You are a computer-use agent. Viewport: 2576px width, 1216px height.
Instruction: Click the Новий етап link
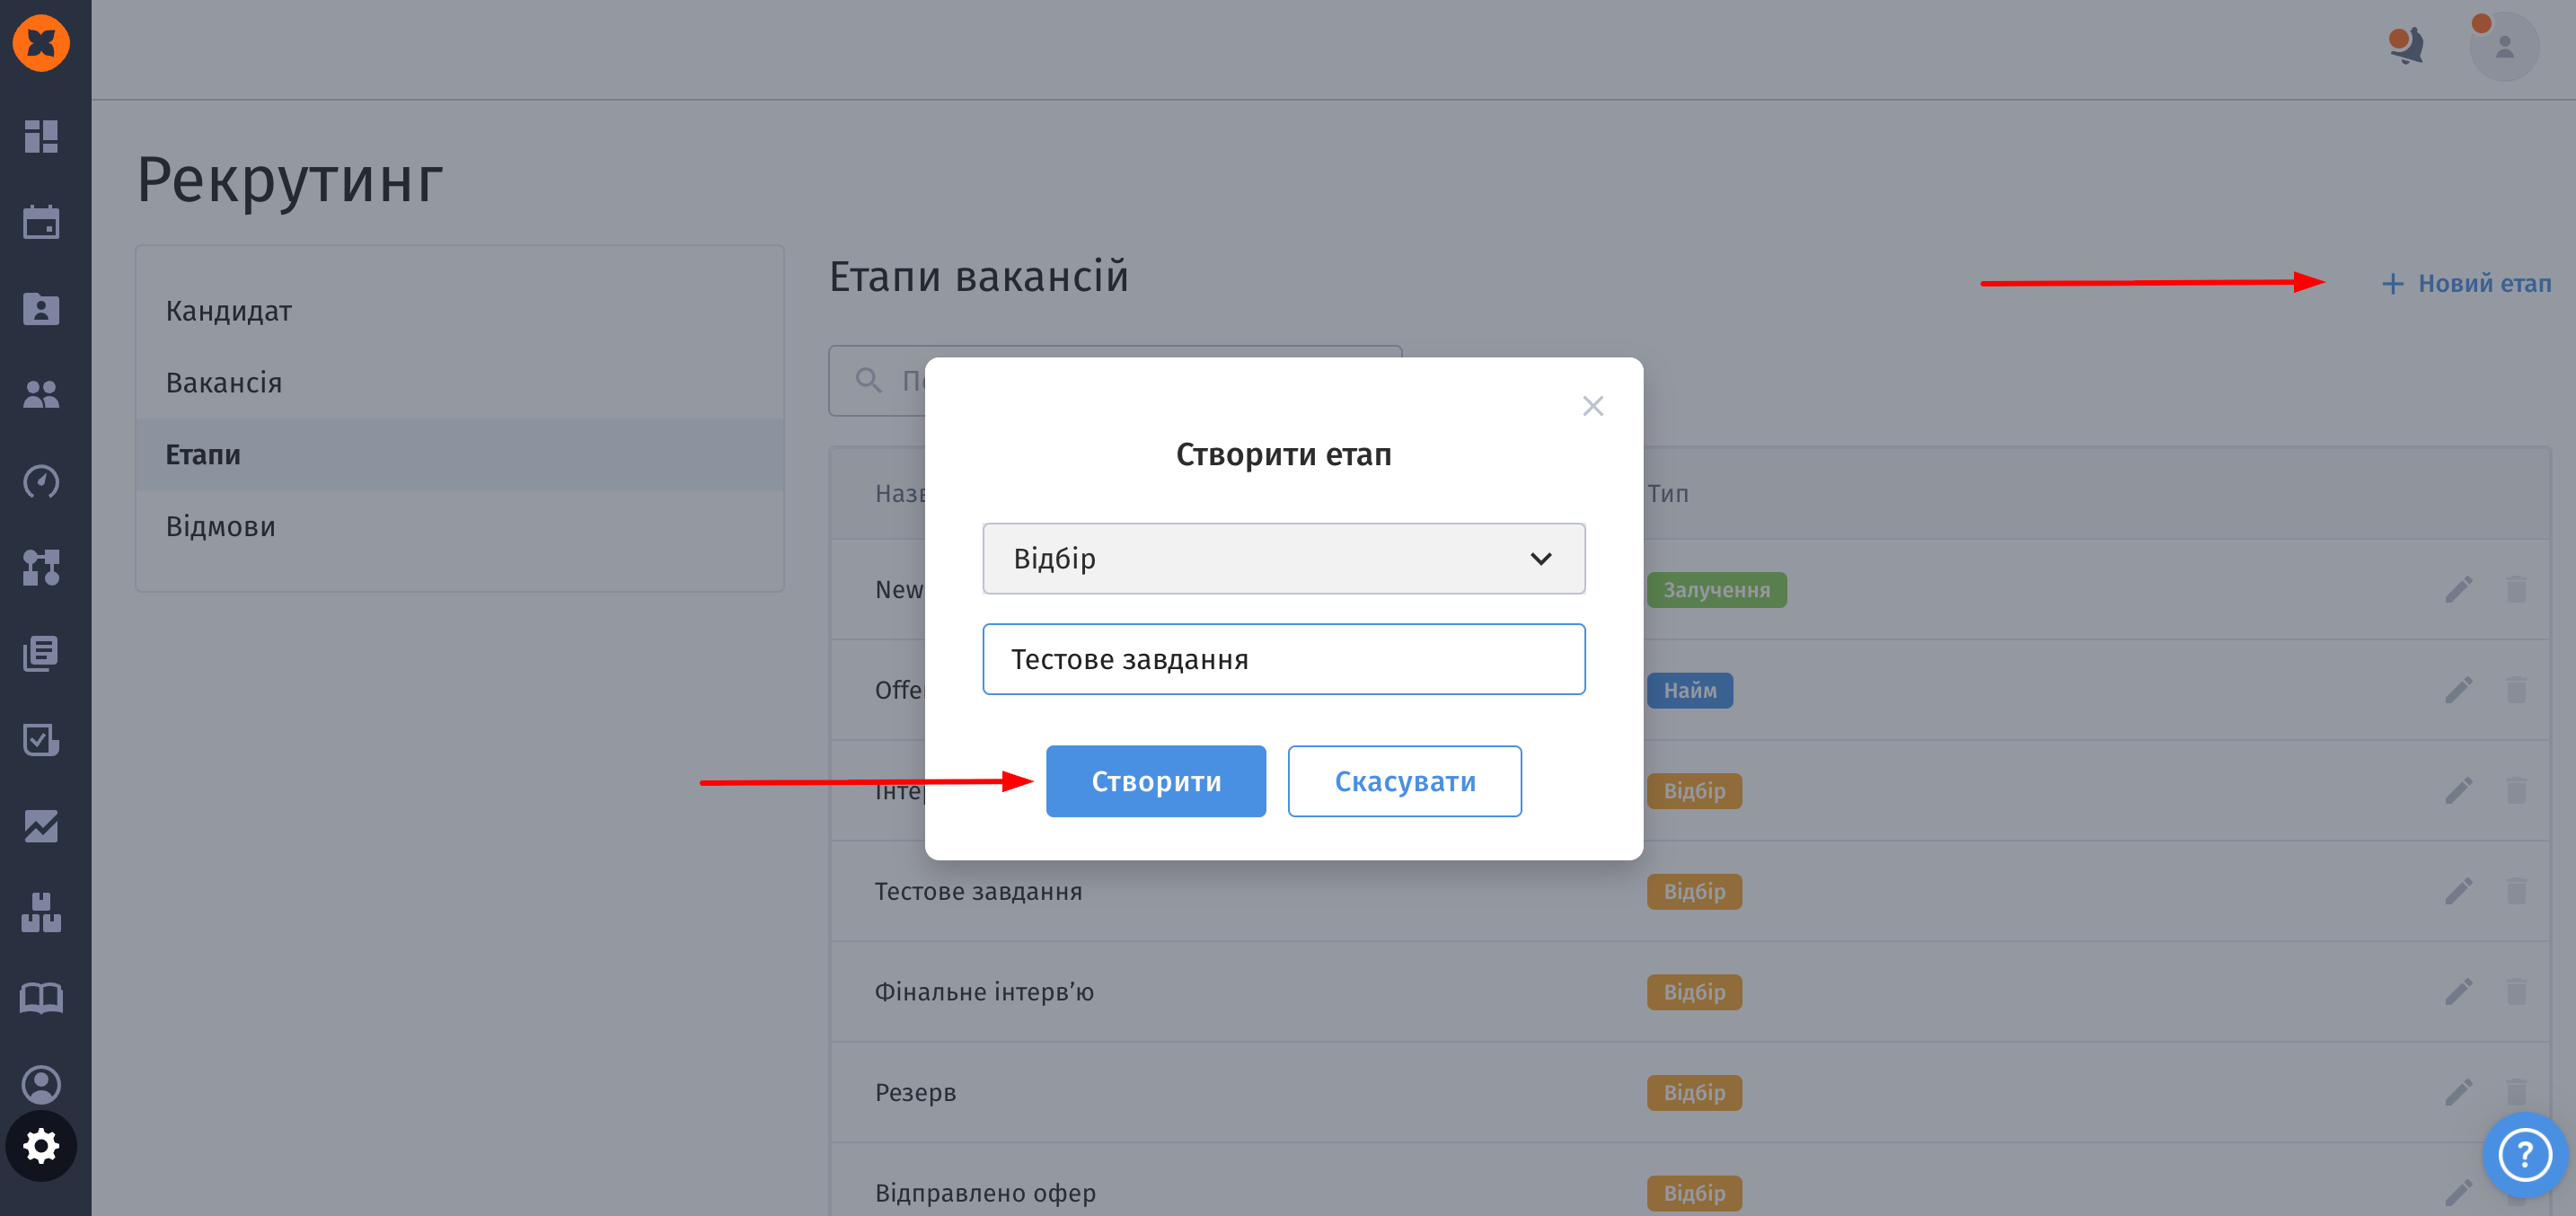coord(2466,284)
